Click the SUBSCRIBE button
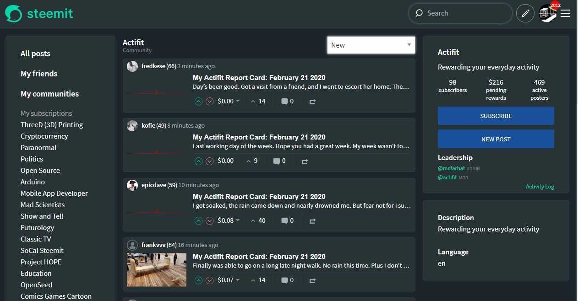The width and height of the screenshot is (578, 301). [496, 116]
